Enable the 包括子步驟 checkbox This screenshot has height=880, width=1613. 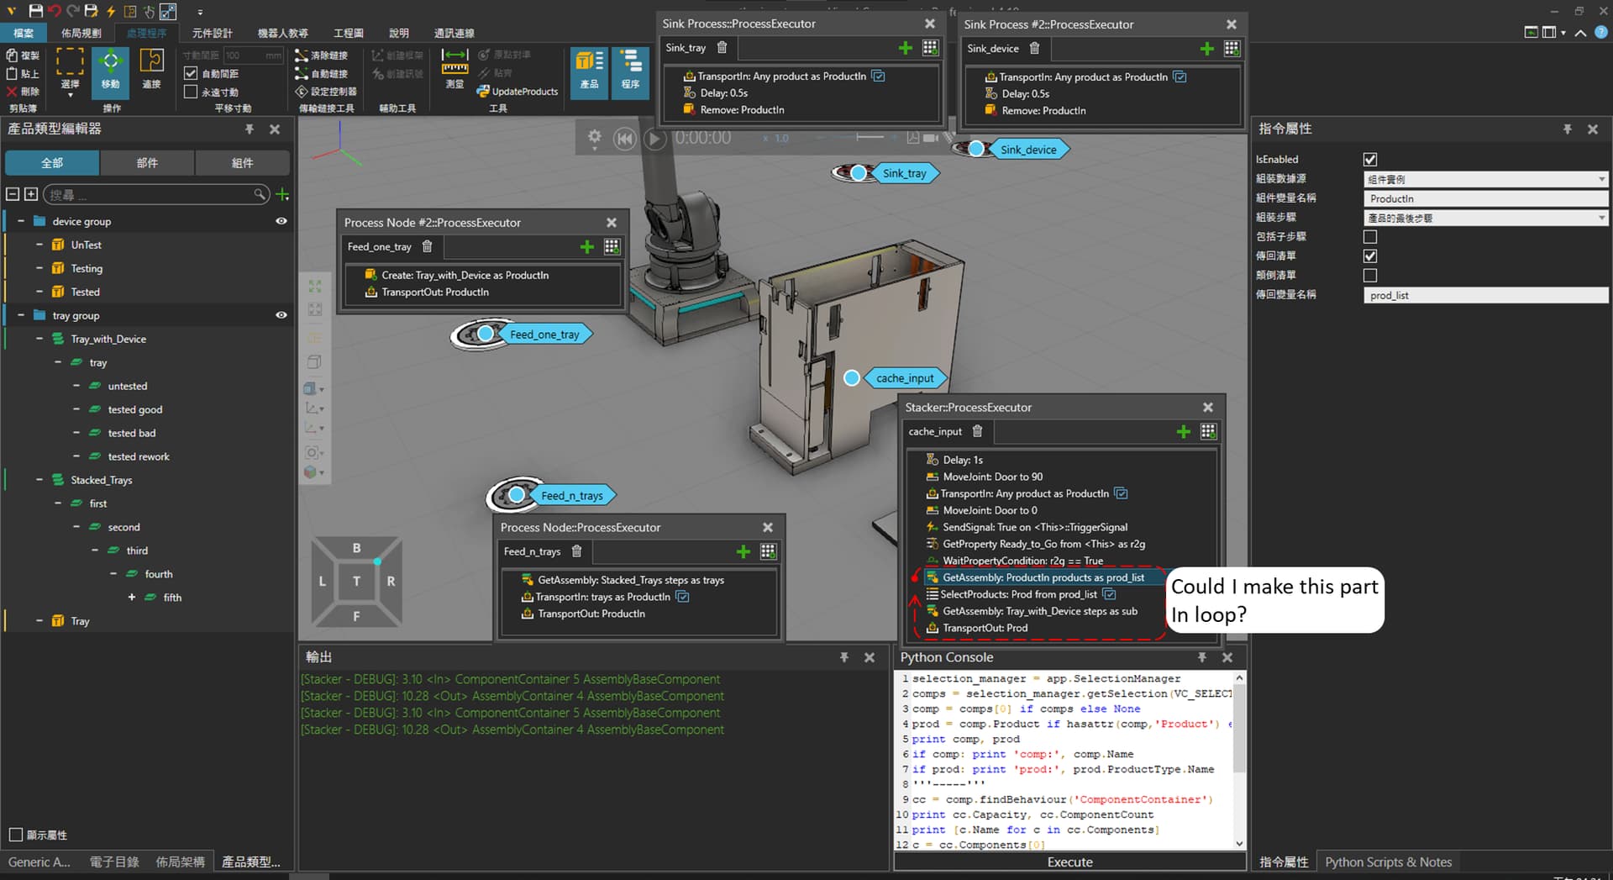click(1370, 237)
